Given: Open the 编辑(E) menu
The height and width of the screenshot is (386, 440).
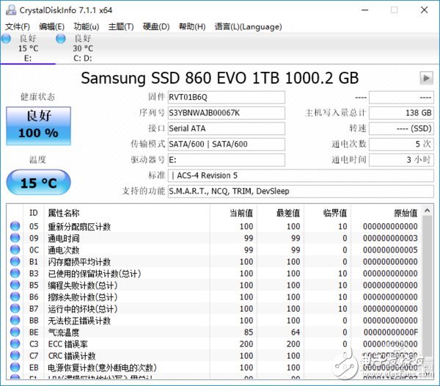Looking at the screenshot, I should point(51,26).
